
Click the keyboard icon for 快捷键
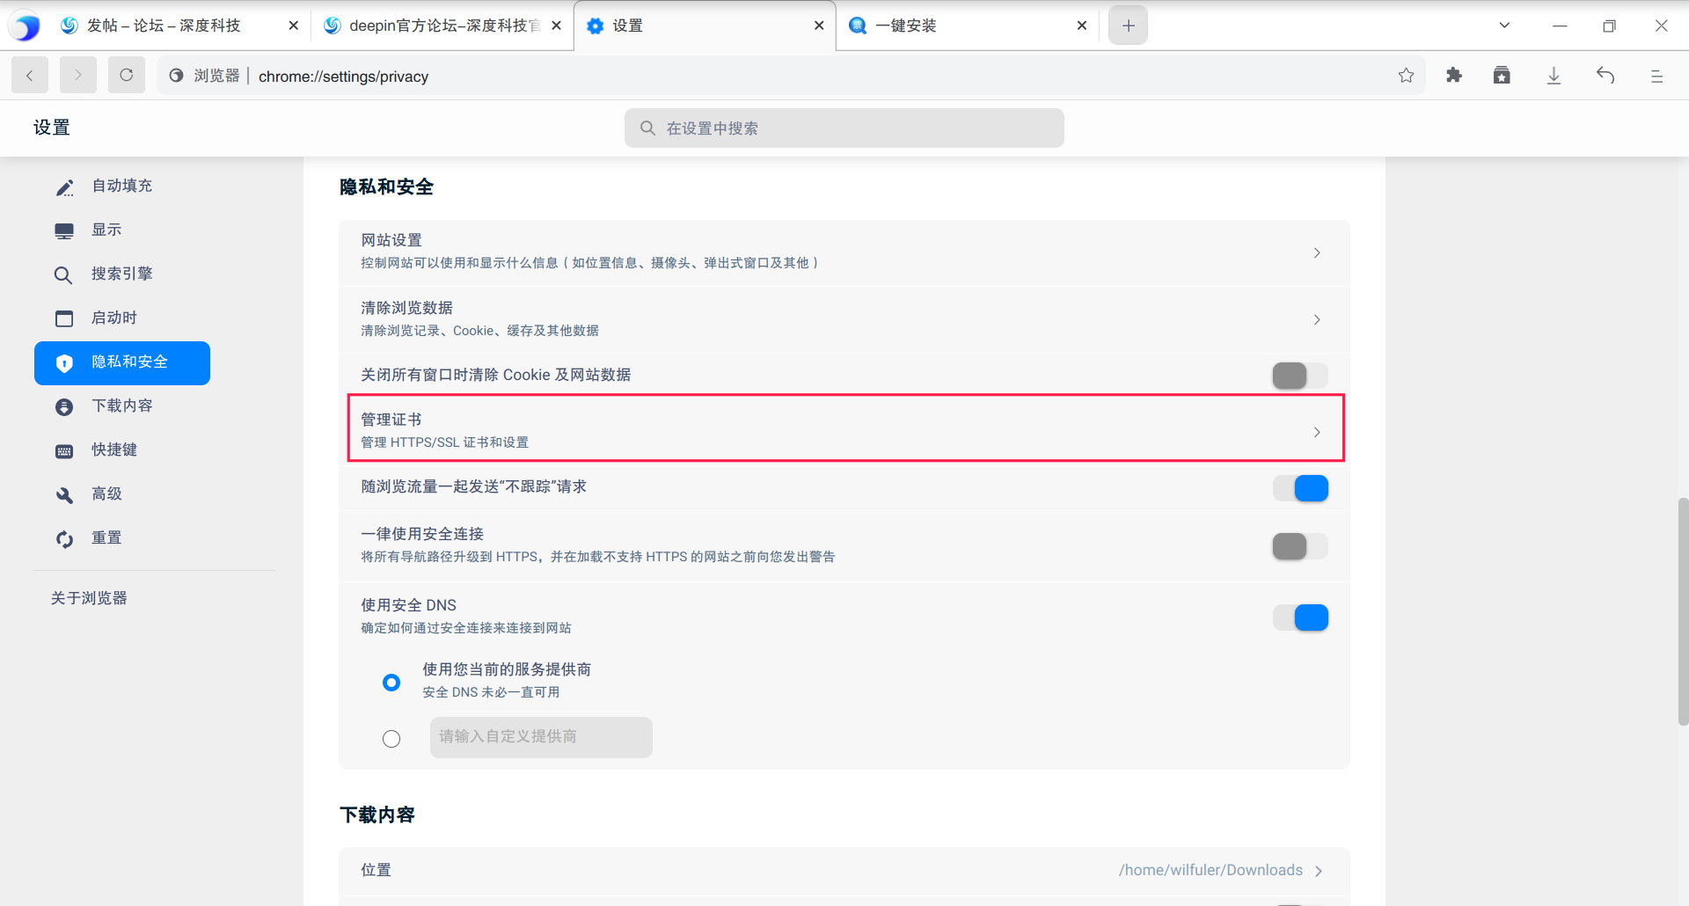coord(64,451)
